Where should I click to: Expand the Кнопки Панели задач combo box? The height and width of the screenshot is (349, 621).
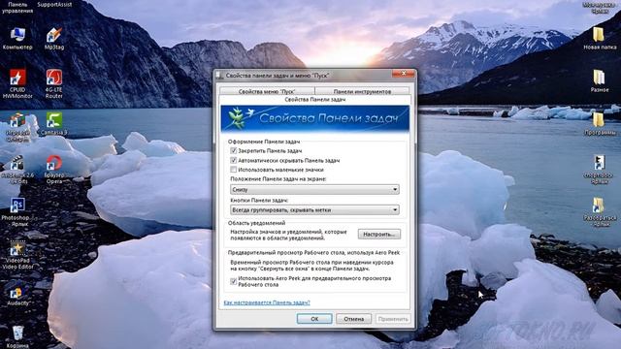point(314,209)
